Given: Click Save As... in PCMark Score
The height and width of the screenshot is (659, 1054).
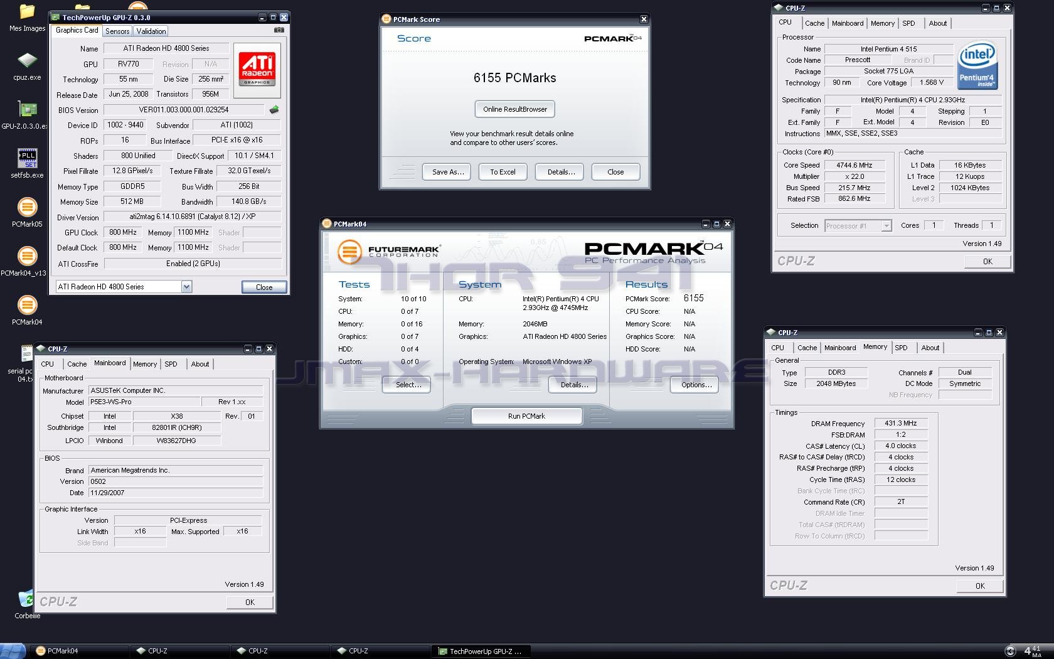Looking at the screenshot, I should (x=448, y=172).
